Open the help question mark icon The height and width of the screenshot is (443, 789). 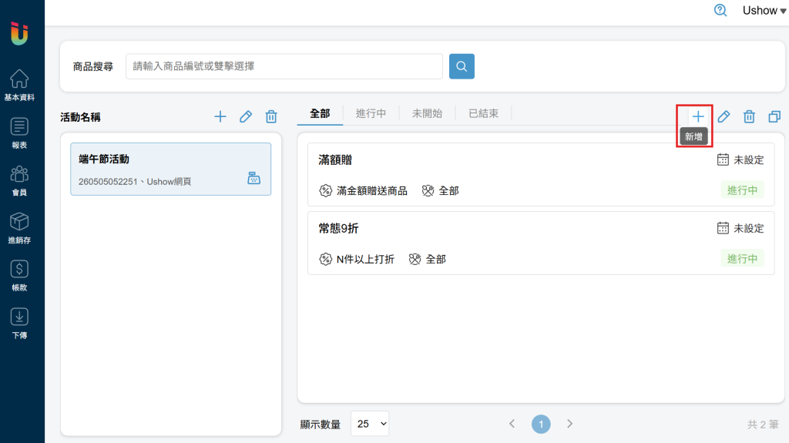pyautogui.click(x=720, y=10)
